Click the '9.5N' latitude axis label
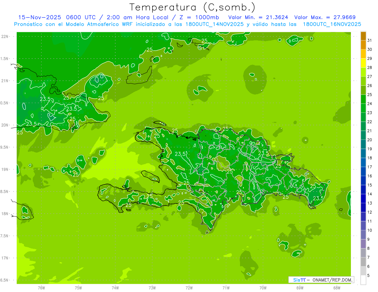The width and height of the screenshot is (378, 292). [4, 147]
